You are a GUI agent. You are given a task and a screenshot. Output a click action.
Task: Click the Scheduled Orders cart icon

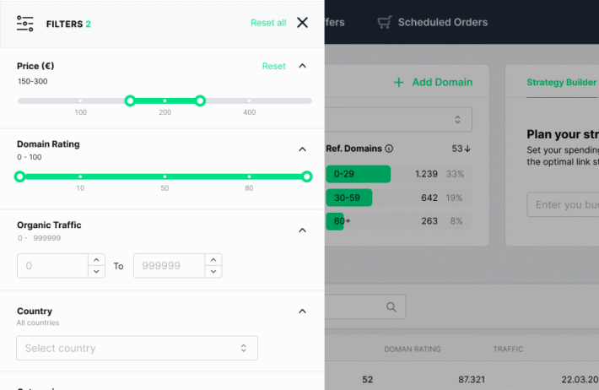pyautogui.click(x=385, y=22)
